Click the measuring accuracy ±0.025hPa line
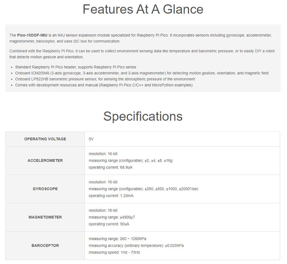The width and height of the screenshot is (287, 264). (x=136, y=246)
